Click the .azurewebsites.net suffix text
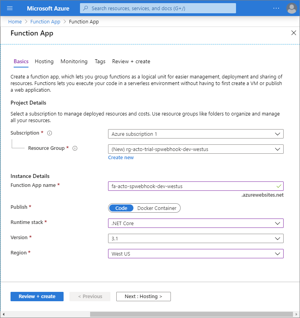This screenshot has height=318, width=300. (262, 195)
